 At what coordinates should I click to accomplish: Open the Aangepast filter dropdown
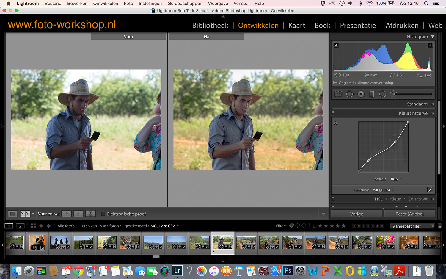click(x=412, y=226)
